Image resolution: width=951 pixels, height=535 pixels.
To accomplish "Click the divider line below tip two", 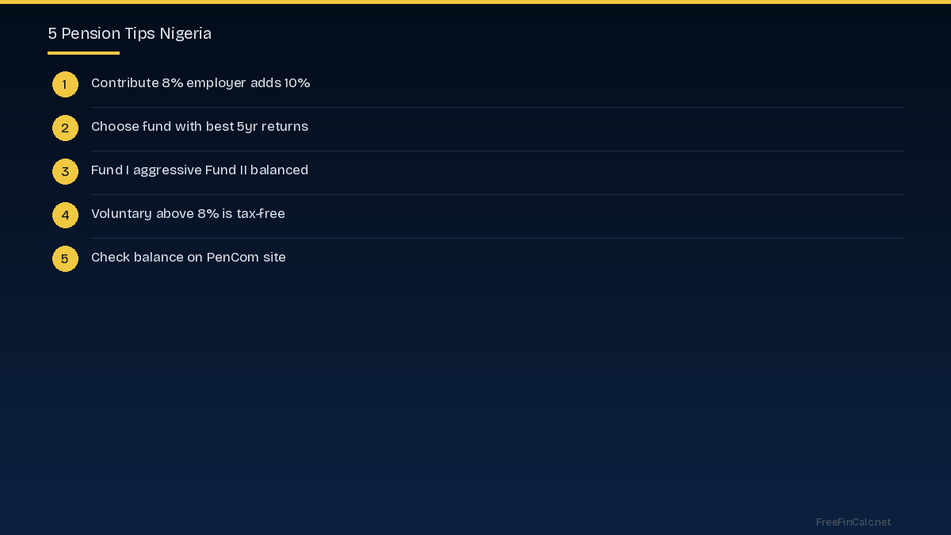I will pos(498,151).
